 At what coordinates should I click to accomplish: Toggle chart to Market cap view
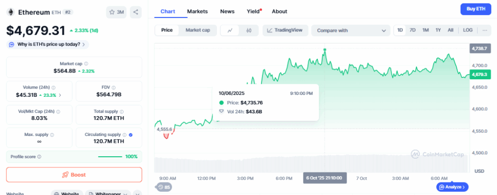(x=198, y=30)
